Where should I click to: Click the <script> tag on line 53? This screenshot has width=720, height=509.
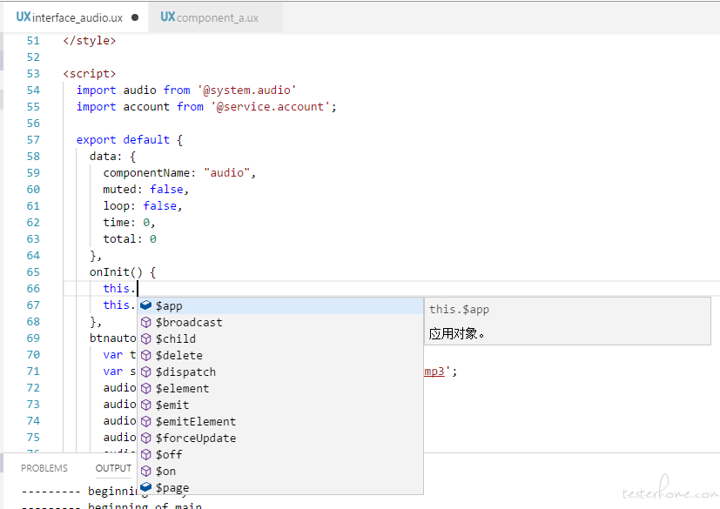[90, 73]
